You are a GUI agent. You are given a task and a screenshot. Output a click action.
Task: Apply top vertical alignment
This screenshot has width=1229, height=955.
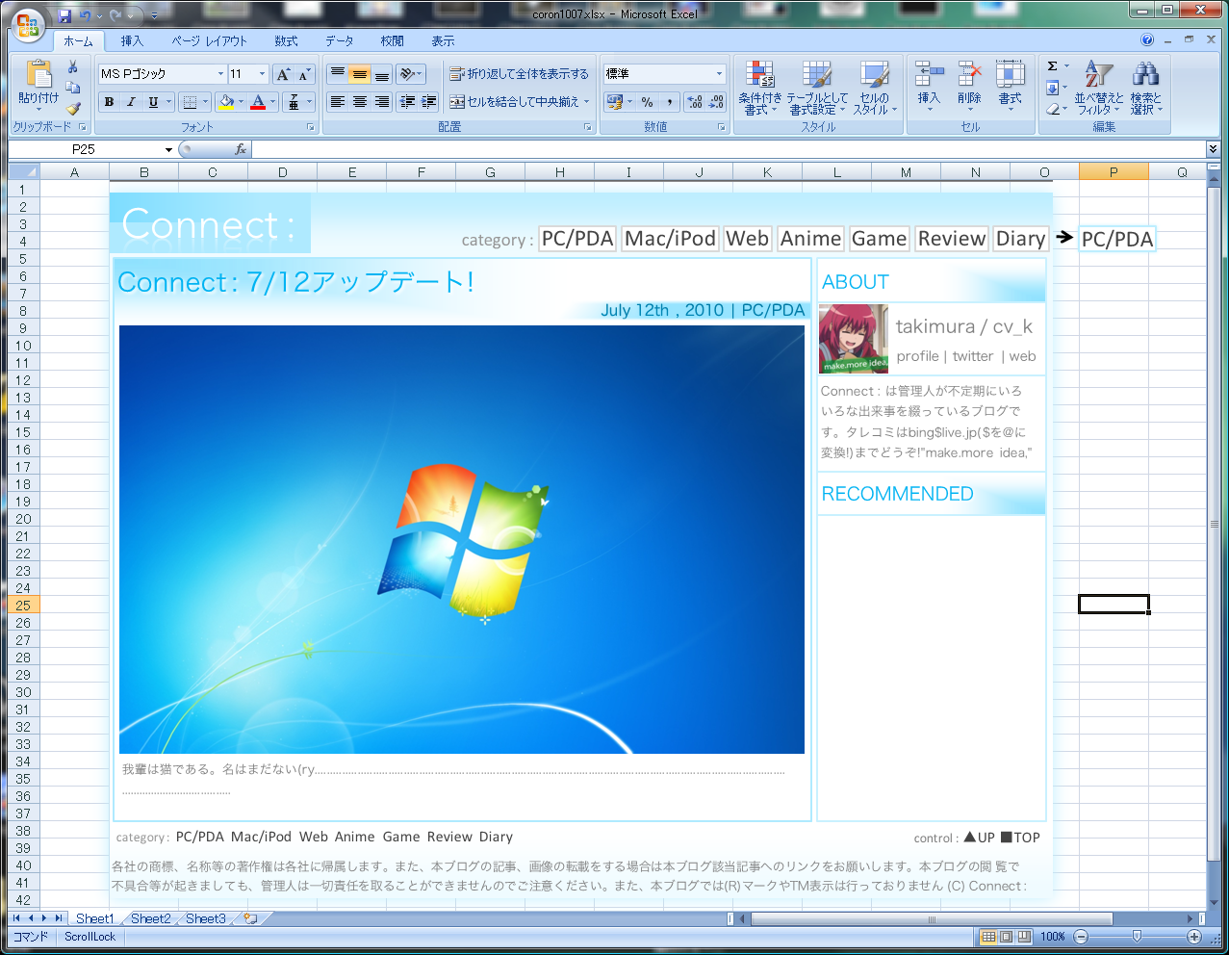337,74
